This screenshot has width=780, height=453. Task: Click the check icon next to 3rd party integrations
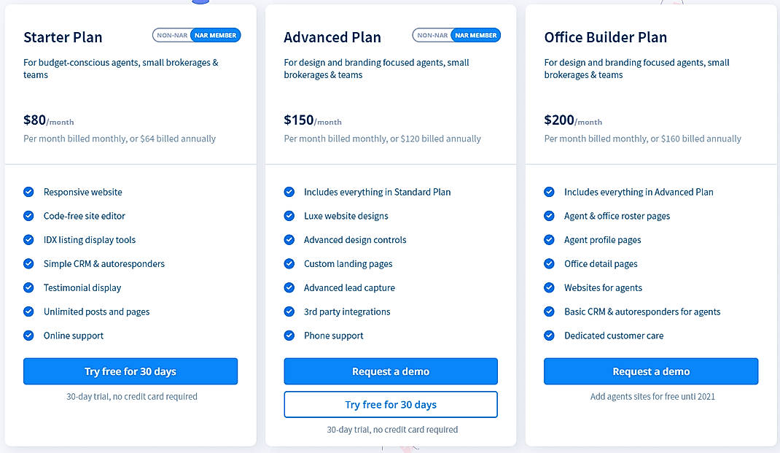(x=289, y=311)
